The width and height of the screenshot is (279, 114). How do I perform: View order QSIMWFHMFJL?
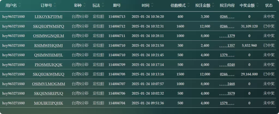48,55
